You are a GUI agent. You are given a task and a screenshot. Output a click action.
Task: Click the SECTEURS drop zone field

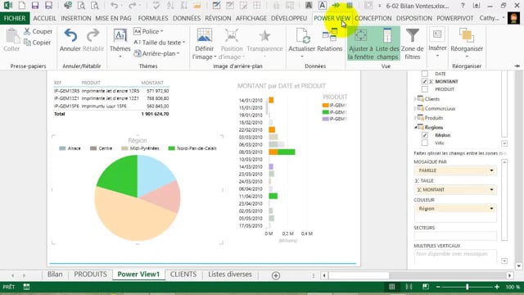pos(455,236)
